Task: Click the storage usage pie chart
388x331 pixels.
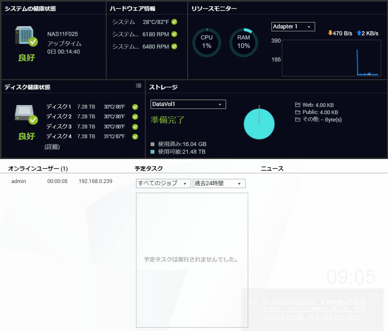Action: [x=259, y=124]
